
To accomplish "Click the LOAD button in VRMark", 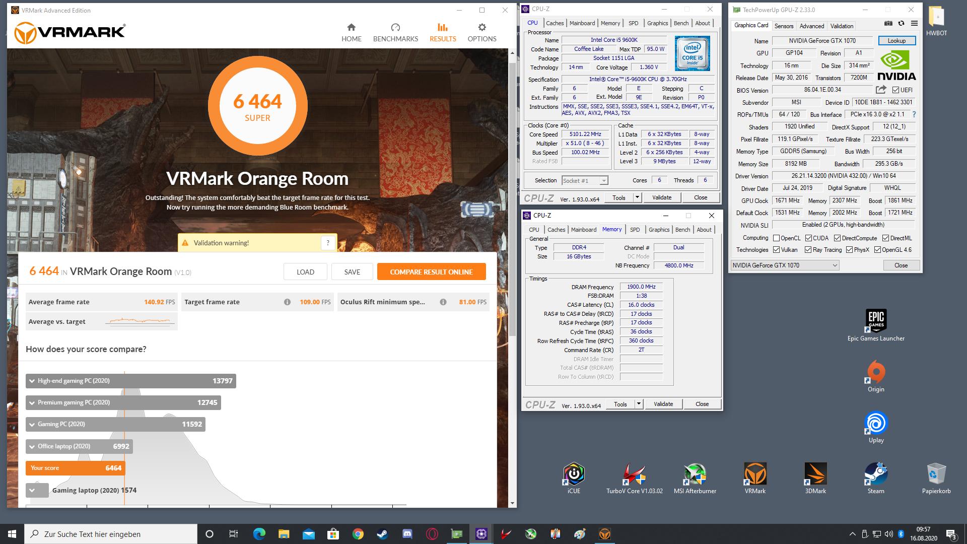I will tap(305, 272).
